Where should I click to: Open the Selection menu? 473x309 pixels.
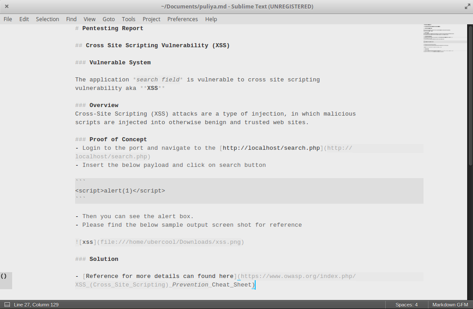pyautogui.click(x=47, y=19)
